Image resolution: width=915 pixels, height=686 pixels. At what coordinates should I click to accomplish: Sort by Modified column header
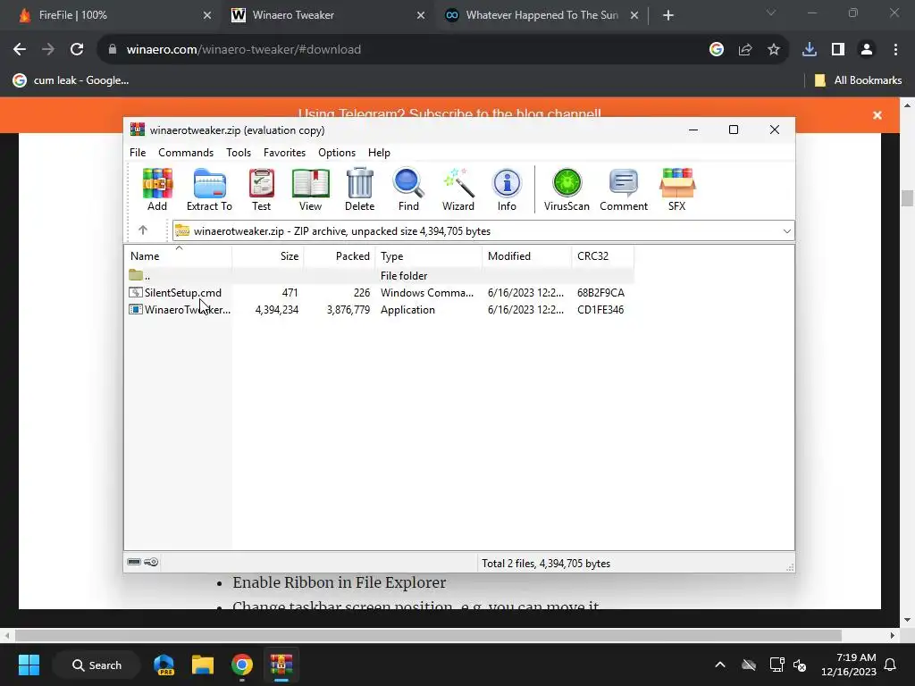tap(527, 256)
